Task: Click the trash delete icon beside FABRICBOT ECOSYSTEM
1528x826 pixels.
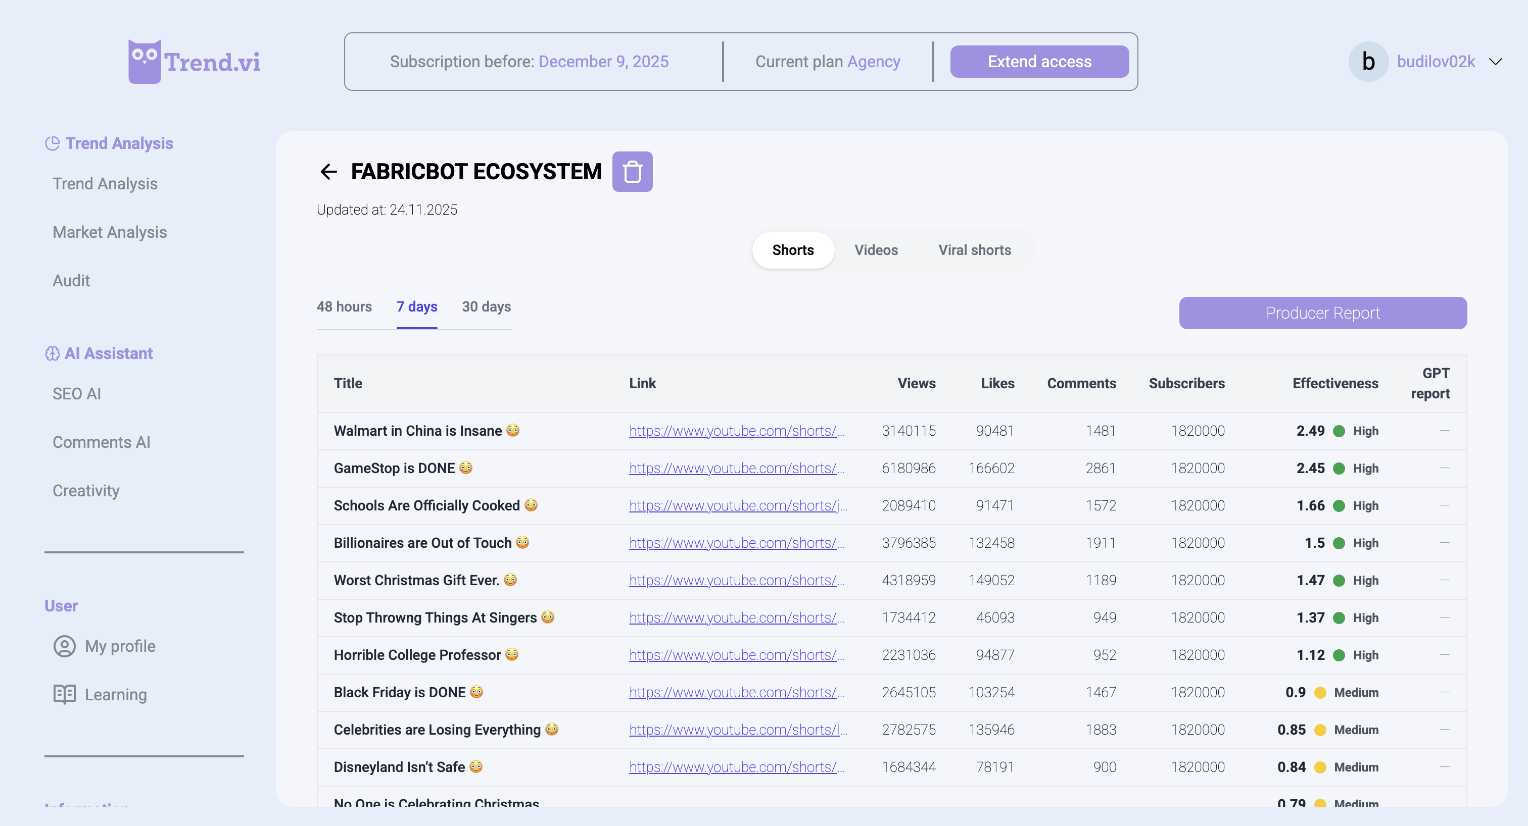Action: click(632, 172)
